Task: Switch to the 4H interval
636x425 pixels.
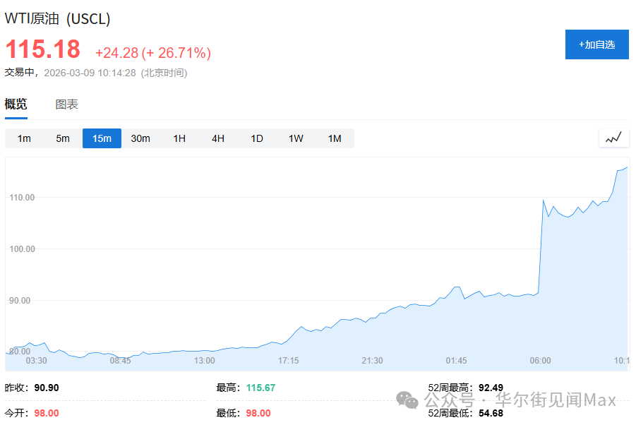Action: (217, 138)
